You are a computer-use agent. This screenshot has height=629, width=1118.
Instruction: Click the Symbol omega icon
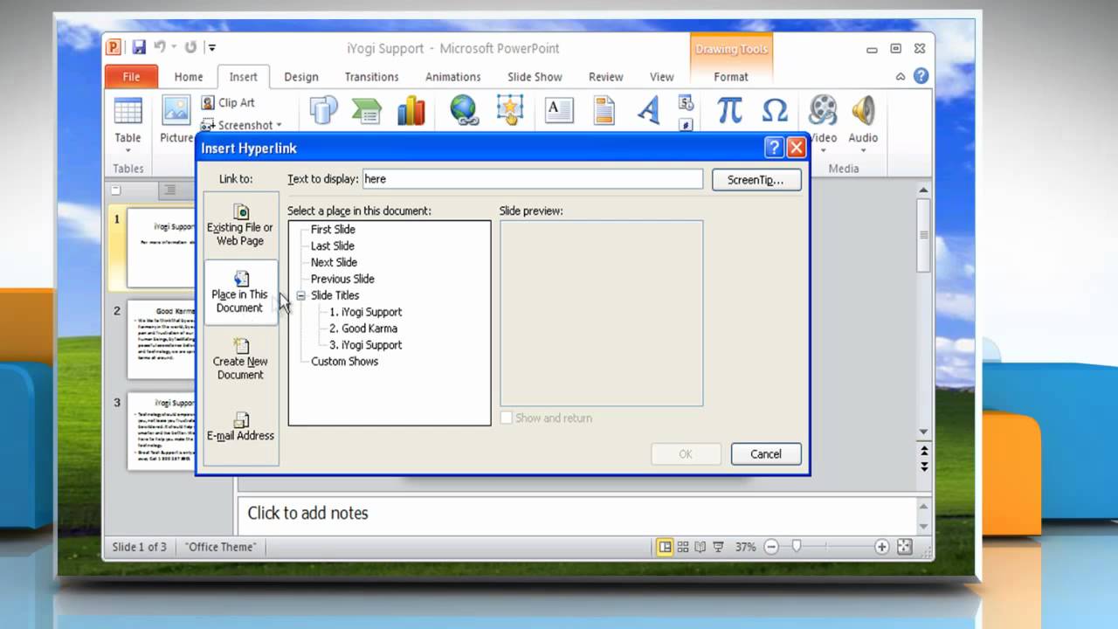point(775,111)
